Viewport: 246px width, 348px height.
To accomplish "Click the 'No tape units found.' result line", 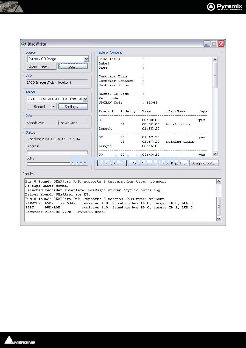I will [x=47, y=186].
